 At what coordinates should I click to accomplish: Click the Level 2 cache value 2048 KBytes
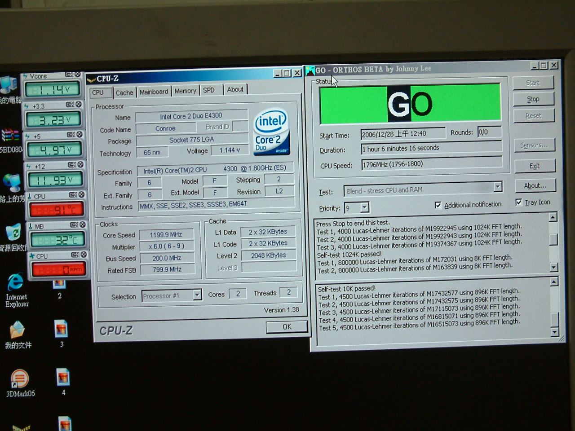268,255
